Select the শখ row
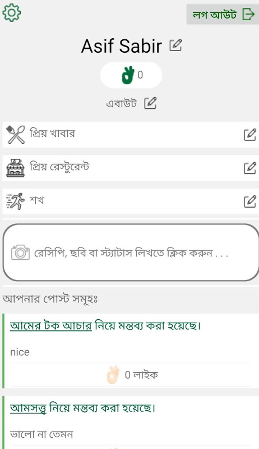The image size is (259, 449). [127, 201]
